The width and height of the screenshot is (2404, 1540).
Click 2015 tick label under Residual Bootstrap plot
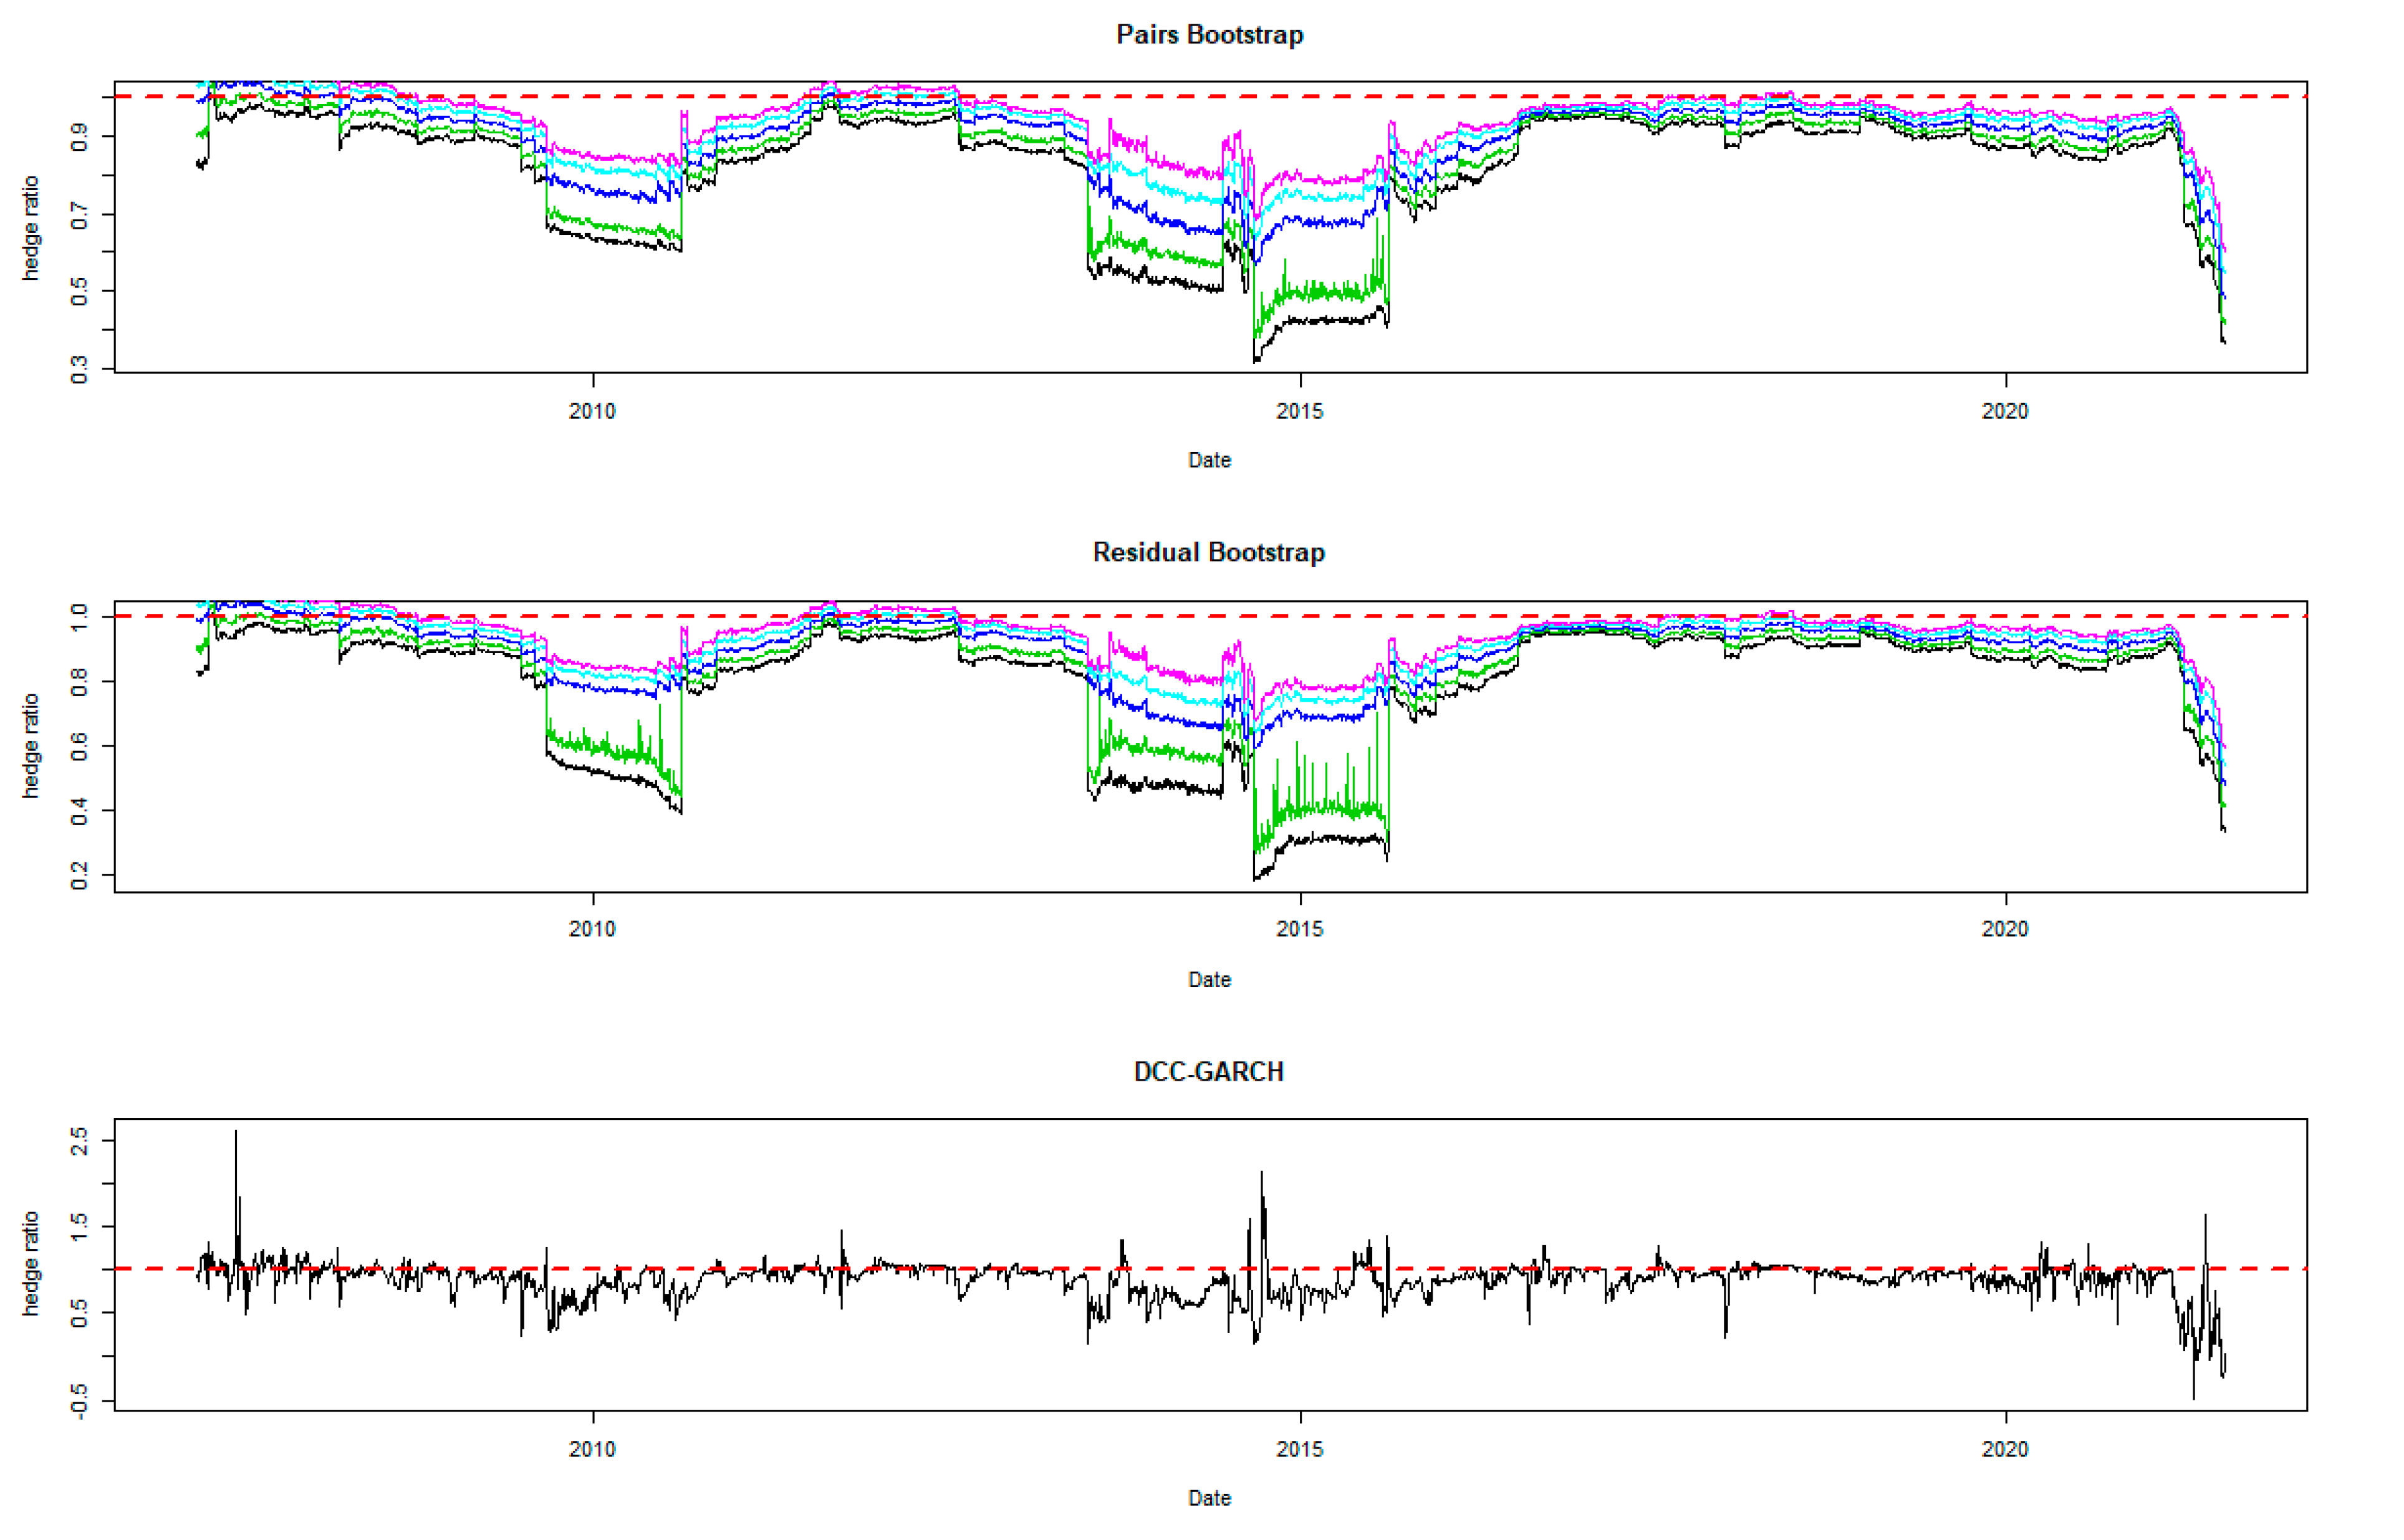pos(1299,929)
